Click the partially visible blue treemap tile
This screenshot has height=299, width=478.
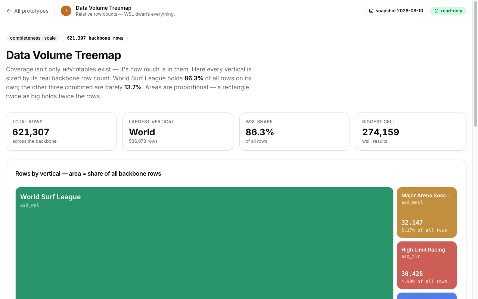coord(427,296)
